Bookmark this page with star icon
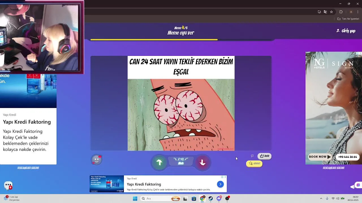The width and height of the screenshot is (362, 203). [x=331, y=12]
